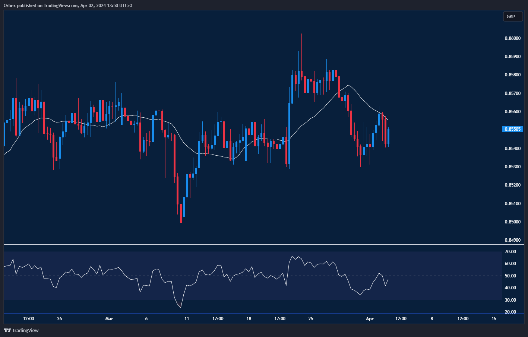528x337 pixels.
Task: Select the 0.86000 price axis label
Action: (513, 38)
